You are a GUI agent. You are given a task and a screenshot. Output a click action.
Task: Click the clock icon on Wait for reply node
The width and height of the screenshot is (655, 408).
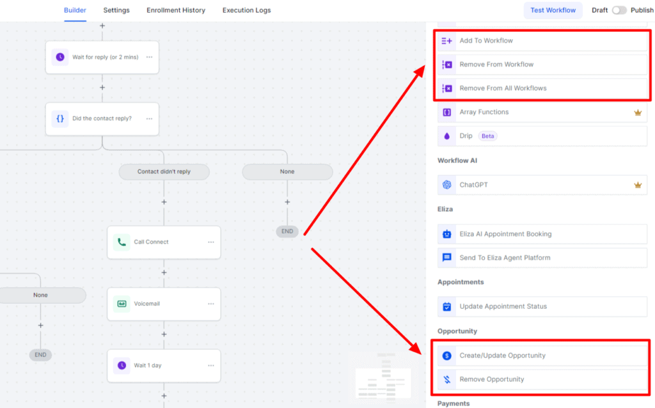[60, 57]
